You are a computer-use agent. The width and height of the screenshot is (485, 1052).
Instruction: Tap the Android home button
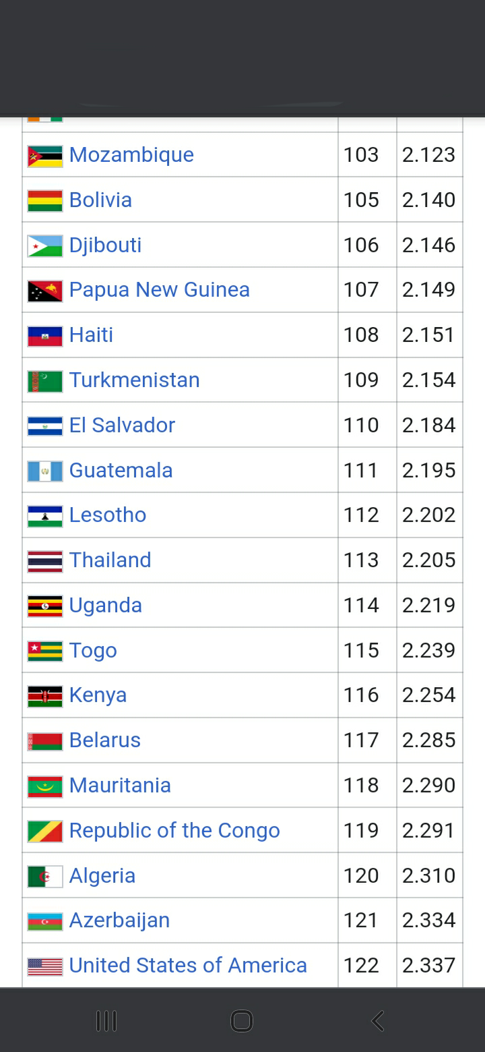pos(242,1020)
